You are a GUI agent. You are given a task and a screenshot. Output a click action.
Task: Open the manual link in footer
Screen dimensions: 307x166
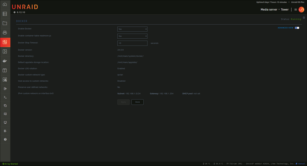pyautogui.click(x=301, y=164)
